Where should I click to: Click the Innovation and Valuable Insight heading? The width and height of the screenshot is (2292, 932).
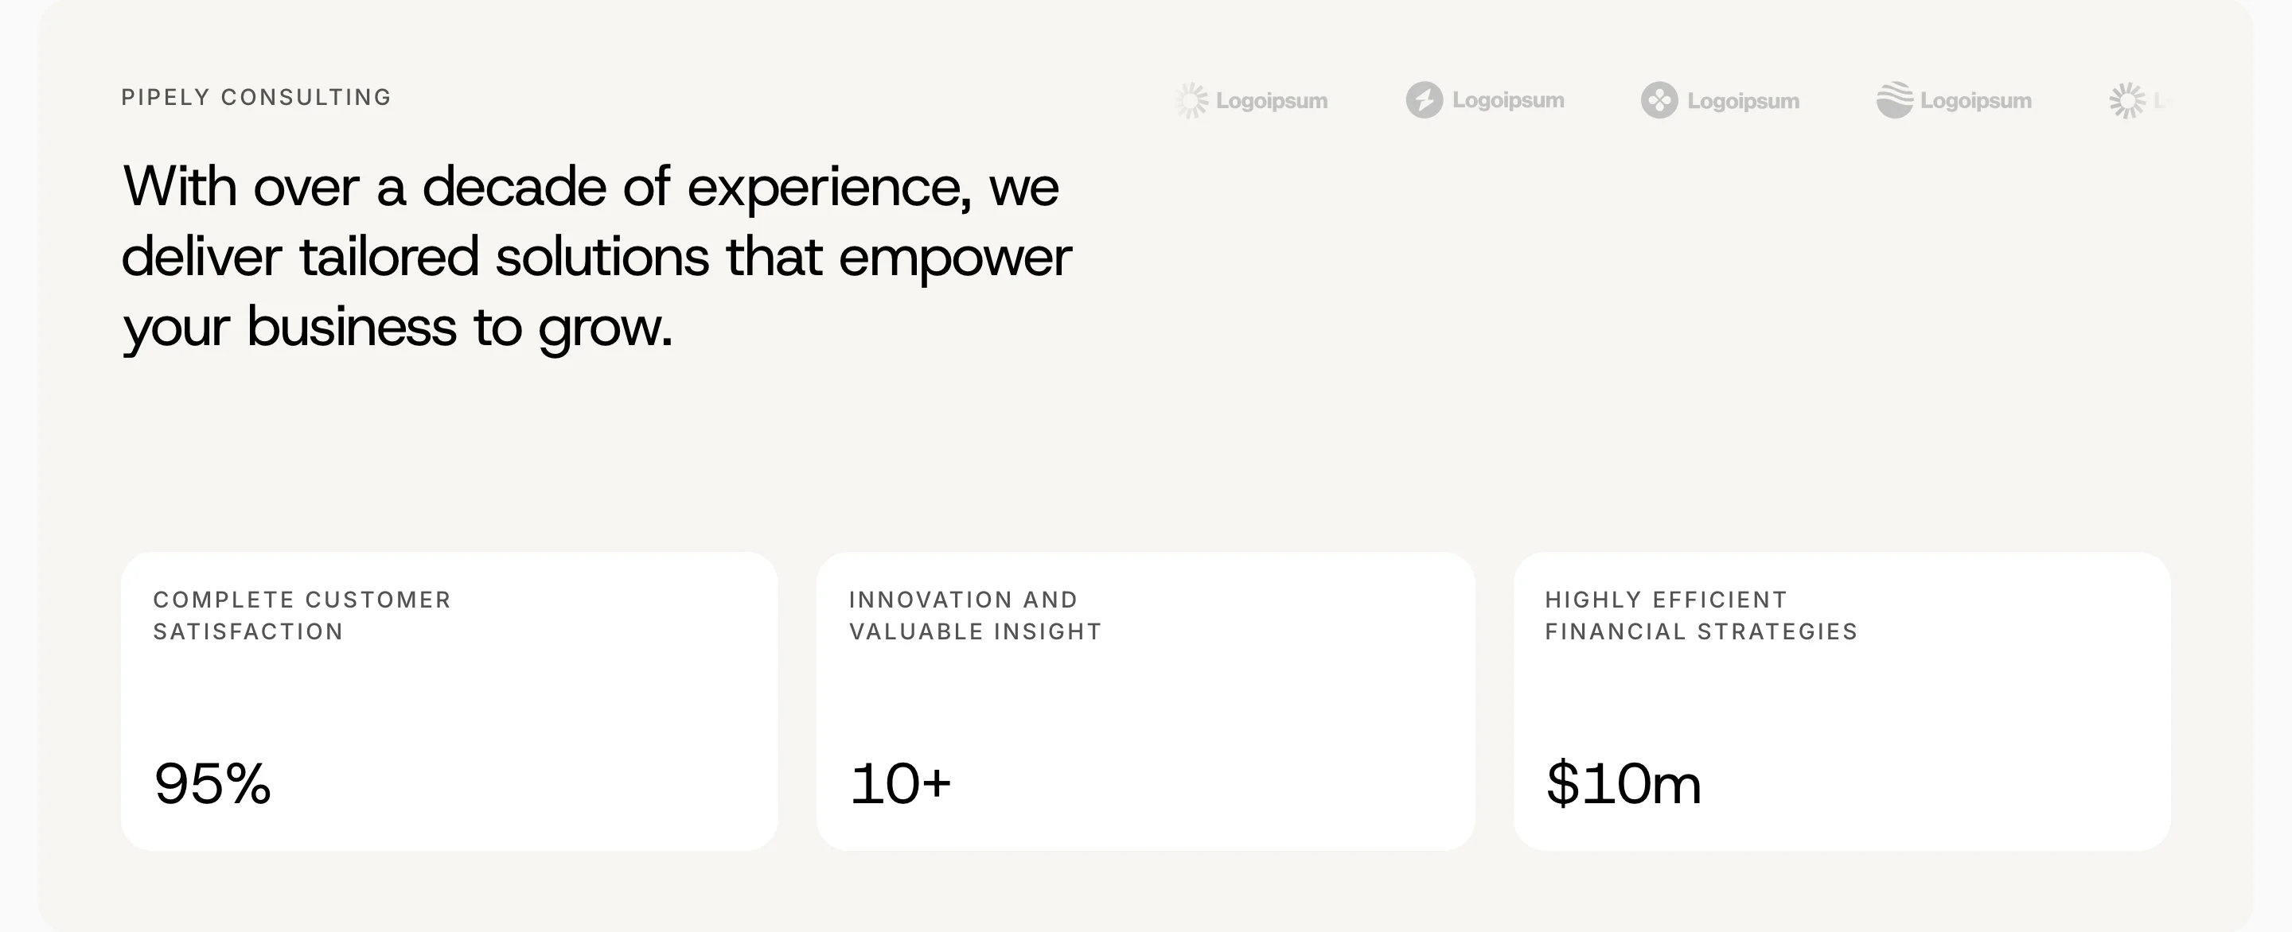[x=975, y=616]
